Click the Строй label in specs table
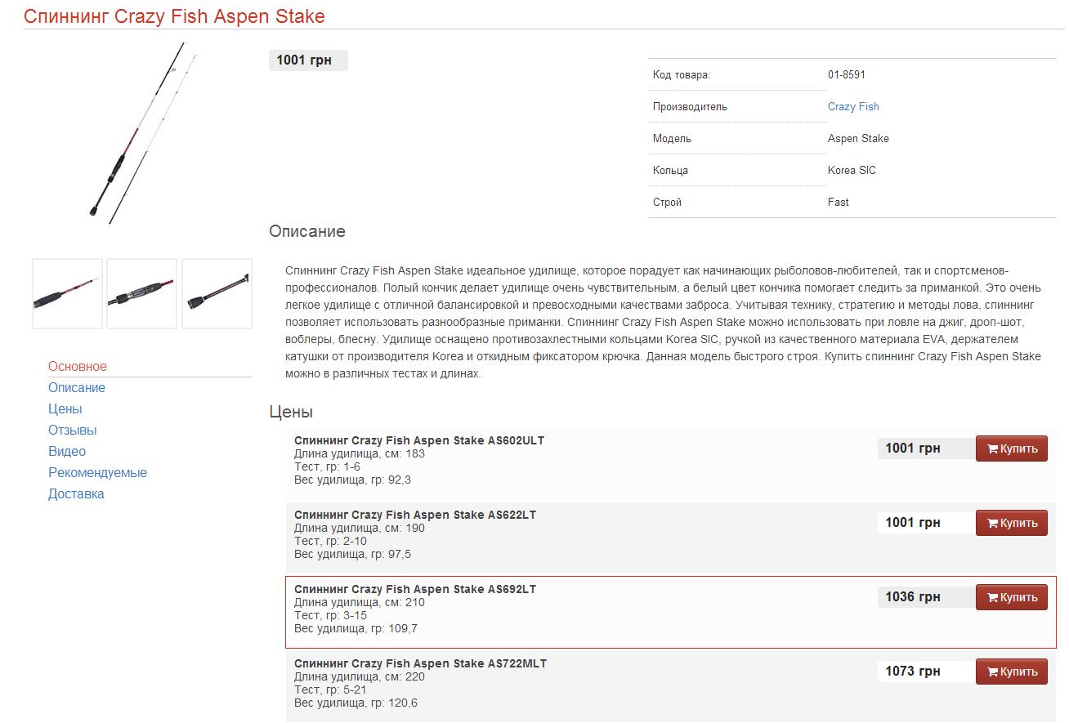The width and height of the screenshot is (1069, 723). (667, 202)
